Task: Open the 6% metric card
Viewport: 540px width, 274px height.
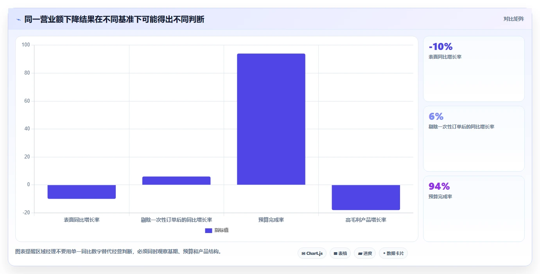Action: [474, 139]
